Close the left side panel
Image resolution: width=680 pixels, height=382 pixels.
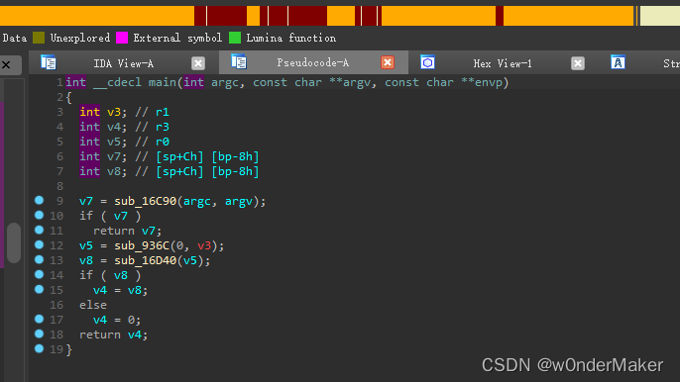click(x=6, y=65)
